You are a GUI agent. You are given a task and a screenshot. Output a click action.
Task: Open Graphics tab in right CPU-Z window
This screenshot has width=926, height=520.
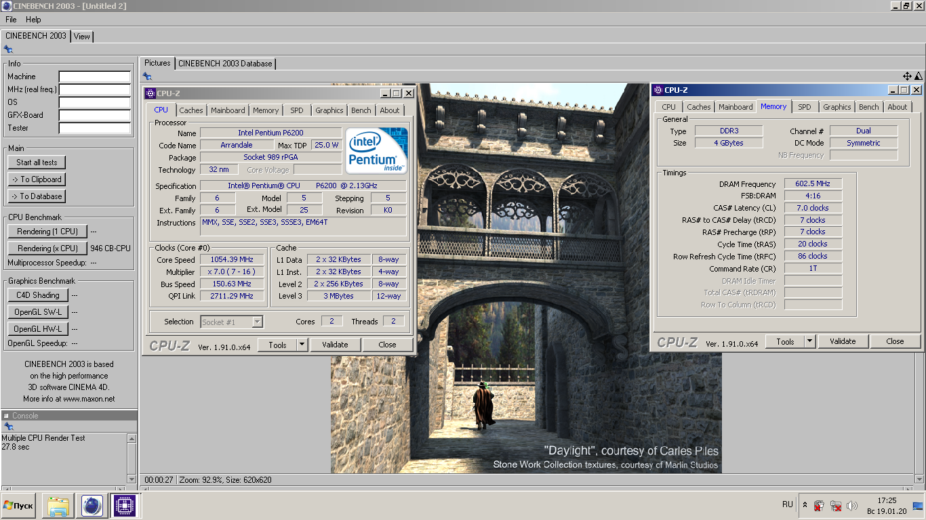[837, 107]
